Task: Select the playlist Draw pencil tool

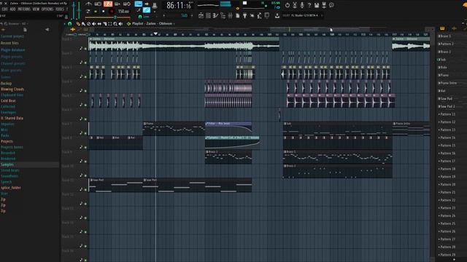Action: (78, 24)
